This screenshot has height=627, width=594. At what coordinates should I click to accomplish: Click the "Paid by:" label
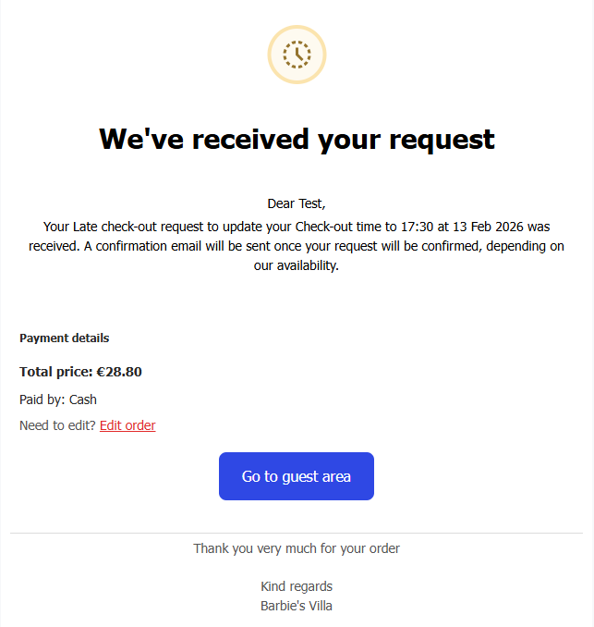click(42, 400)
